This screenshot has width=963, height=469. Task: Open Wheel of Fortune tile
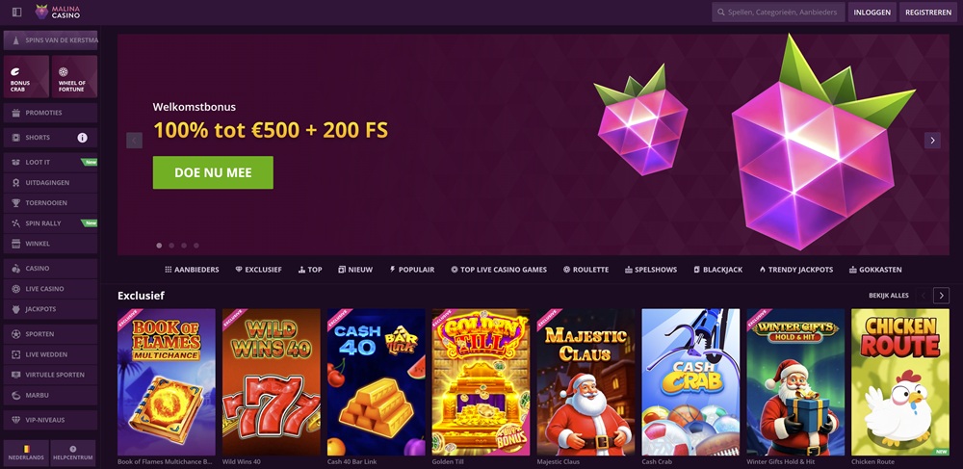point(74,77)
